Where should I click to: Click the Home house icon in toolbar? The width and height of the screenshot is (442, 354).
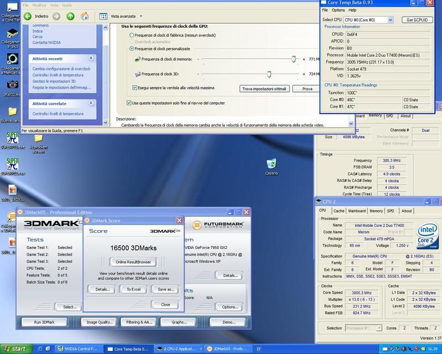85,16
